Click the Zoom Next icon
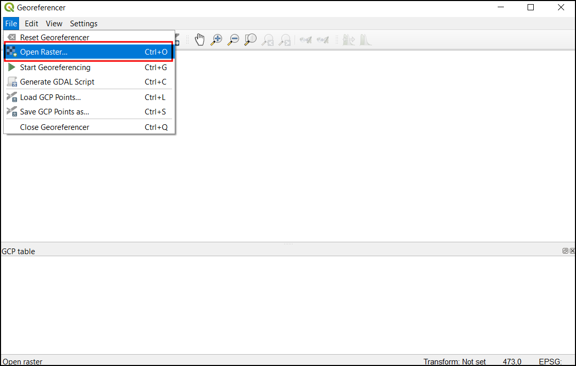576x366 pixels. click(x=284, y=40)
